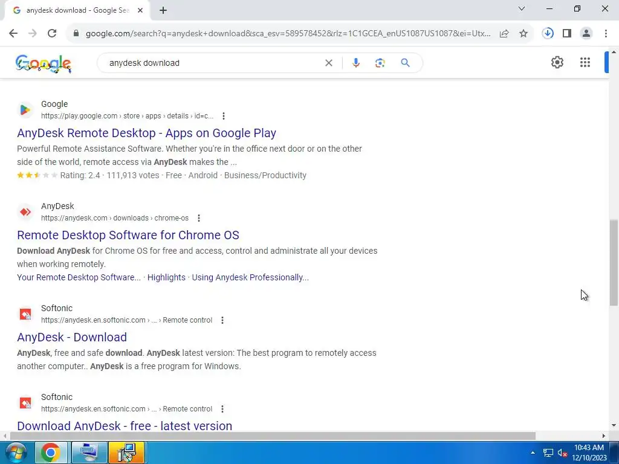This screenshot has width=619, height=464.
Task: Click the AnyDesk result favicon
Action: (x=25, y=212)
